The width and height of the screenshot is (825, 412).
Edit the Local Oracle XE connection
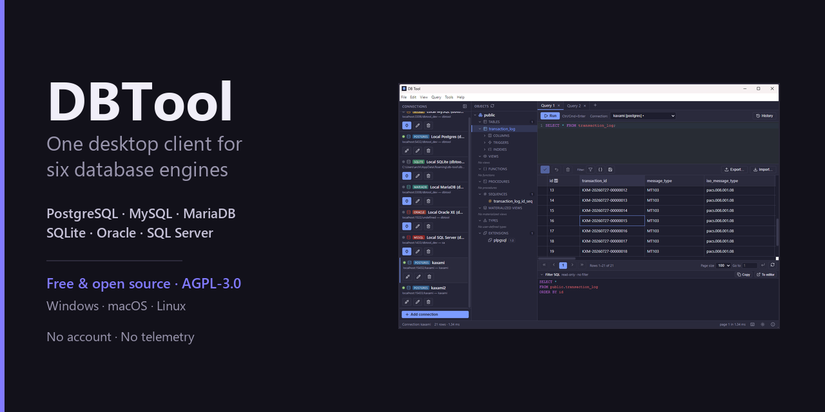click(x=418, y=226)
